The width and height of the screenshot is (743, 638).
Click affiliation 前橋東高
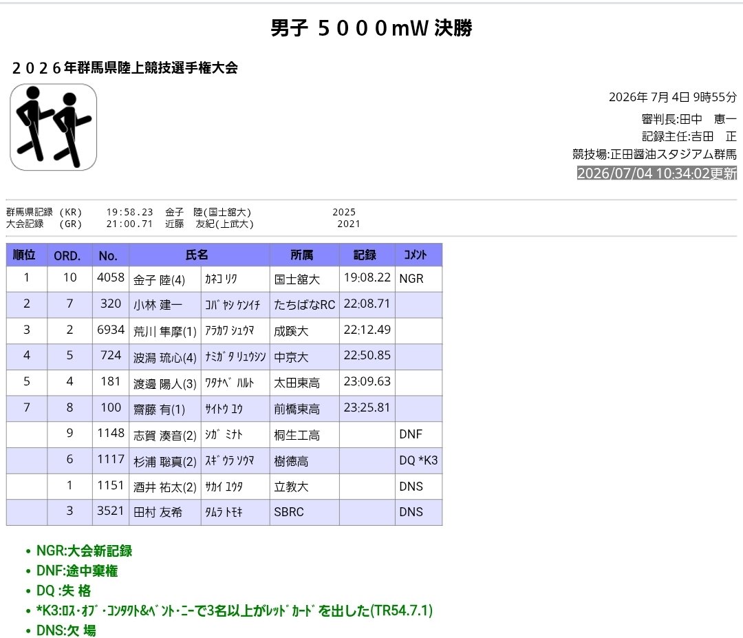pos(297,409)
